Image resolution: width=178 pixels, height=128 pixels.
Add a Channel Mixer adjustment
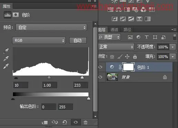click(x=143, y=9)
